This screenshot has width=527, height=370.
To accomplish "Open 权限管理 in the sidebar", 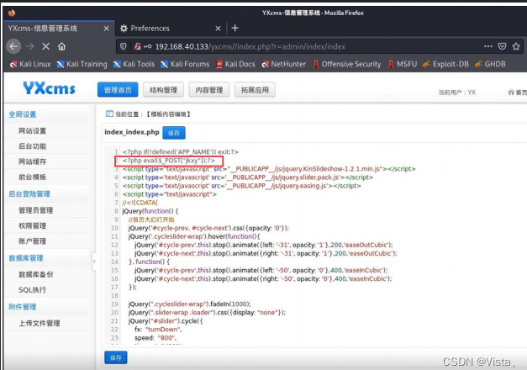I will [32, 225].
